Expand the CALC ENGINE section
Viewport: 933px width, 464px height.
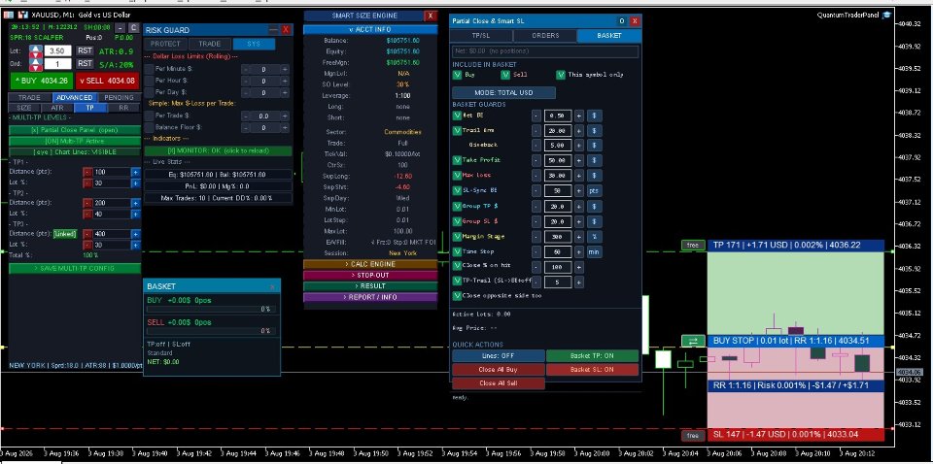pos(370,264)
